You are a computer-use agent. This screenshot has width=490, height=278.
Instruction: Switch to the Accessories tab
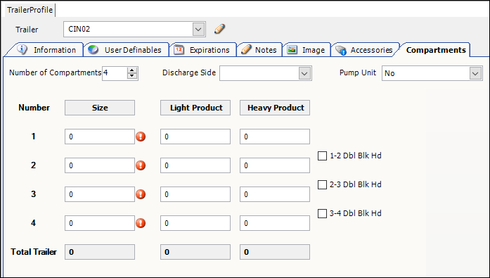click(364, 50)
